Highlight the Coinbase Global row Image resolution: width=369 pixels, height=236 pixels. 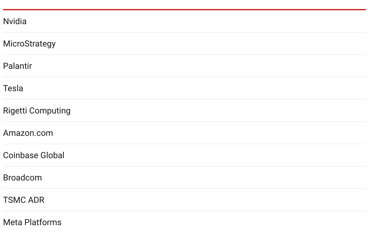click(x=184, y=155)
